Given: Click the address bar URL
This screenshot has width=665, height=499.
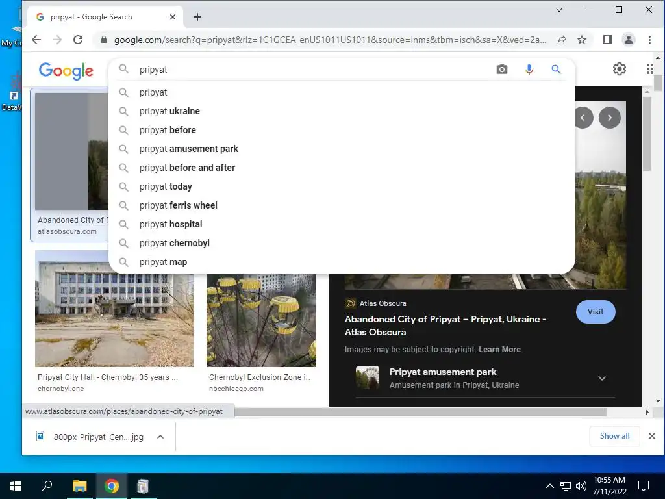Looking at the screenshot, I should [x=330, y=40].
